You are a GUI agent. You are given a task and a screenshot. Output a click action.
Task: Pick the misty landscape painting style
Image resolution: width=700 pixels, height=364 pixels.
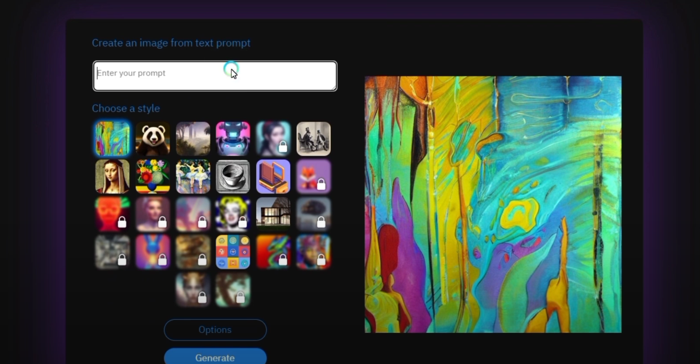click(193, 138)
